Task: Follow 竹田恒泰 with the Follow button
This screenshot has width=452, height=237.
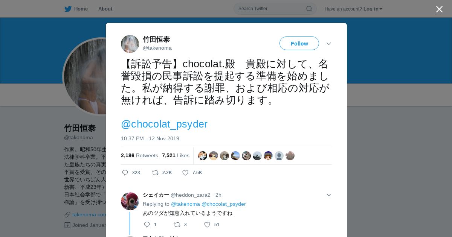Action: [299, 43]
